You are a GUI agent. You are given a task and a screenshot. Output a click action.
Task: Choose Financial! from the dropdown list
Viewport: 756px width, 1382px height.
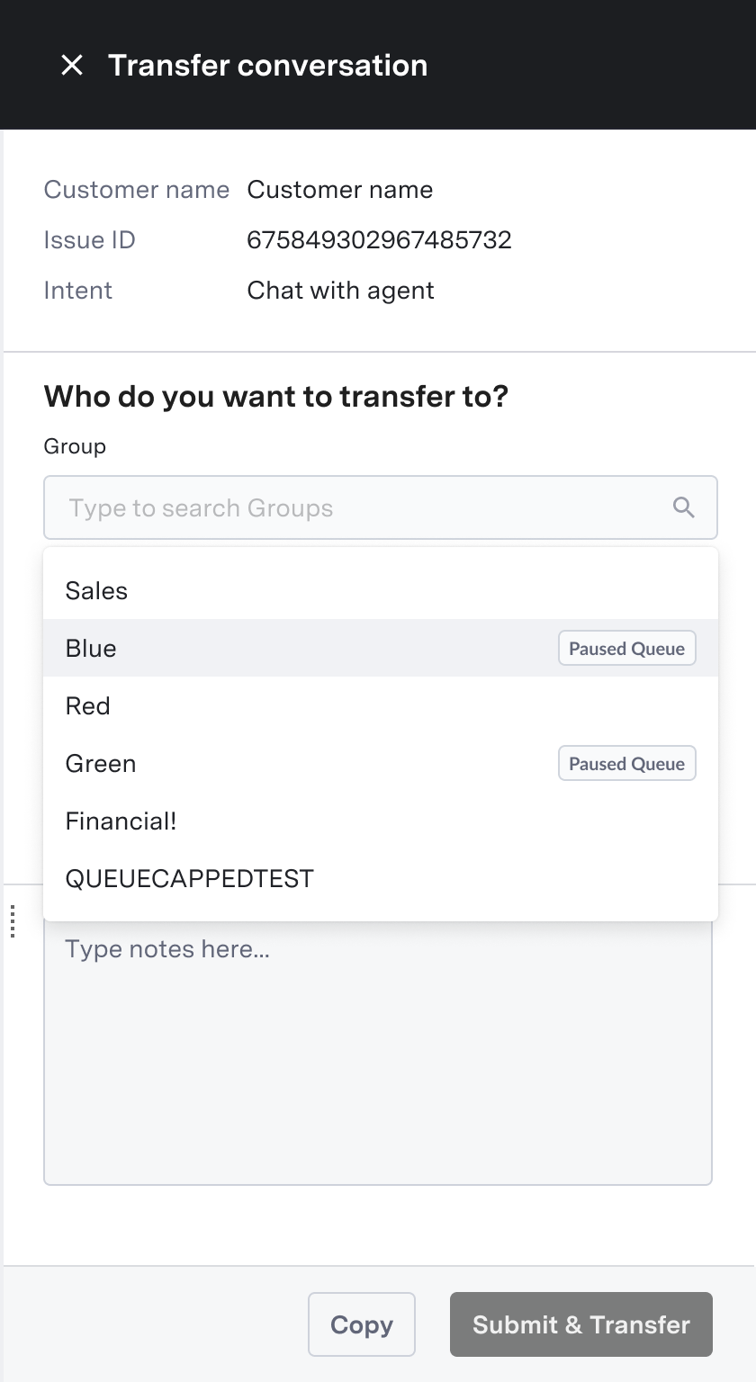380,821
